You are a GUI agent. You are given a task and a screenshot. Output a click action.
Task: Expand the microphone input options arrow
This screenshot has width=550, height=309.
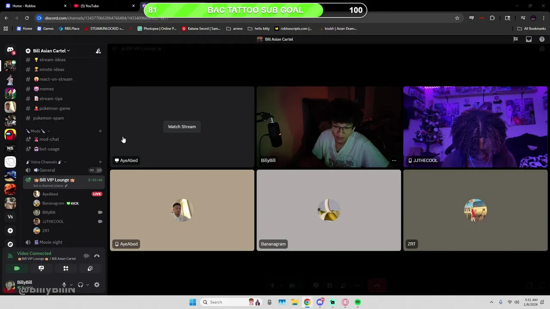(71, 285)
